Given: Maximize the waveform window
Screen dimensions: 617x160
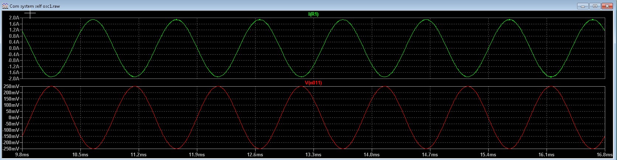Looking at the screenshot, I should [x=595, y=6].
